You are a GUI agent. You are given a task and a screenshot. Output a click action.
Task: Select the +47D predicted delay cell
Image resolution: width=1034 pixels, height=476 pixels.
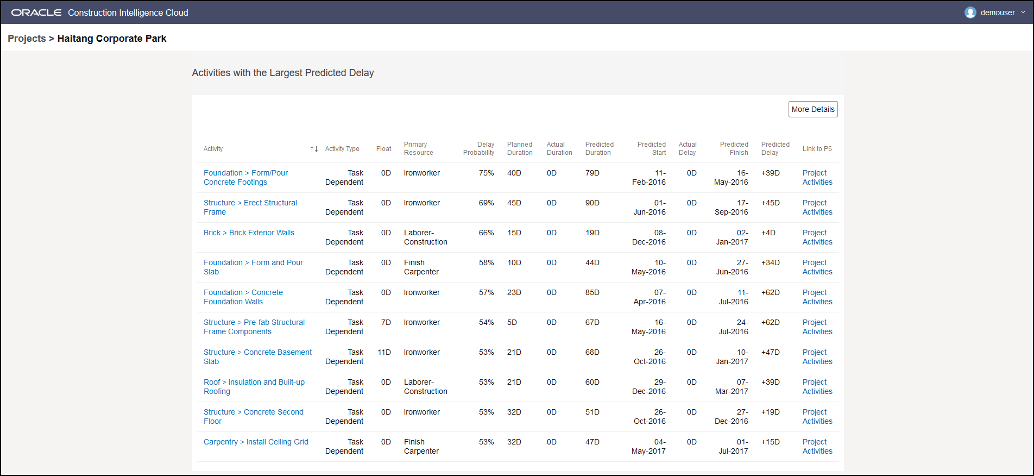[x=771, y=352]
